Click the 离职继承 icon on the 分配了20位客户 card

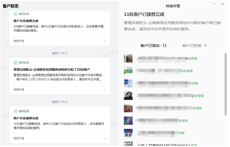[x=15, y=63]
